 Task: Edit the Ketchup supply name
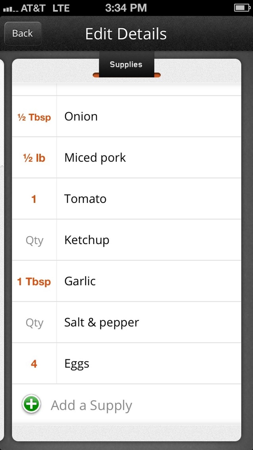pos(87,240)
